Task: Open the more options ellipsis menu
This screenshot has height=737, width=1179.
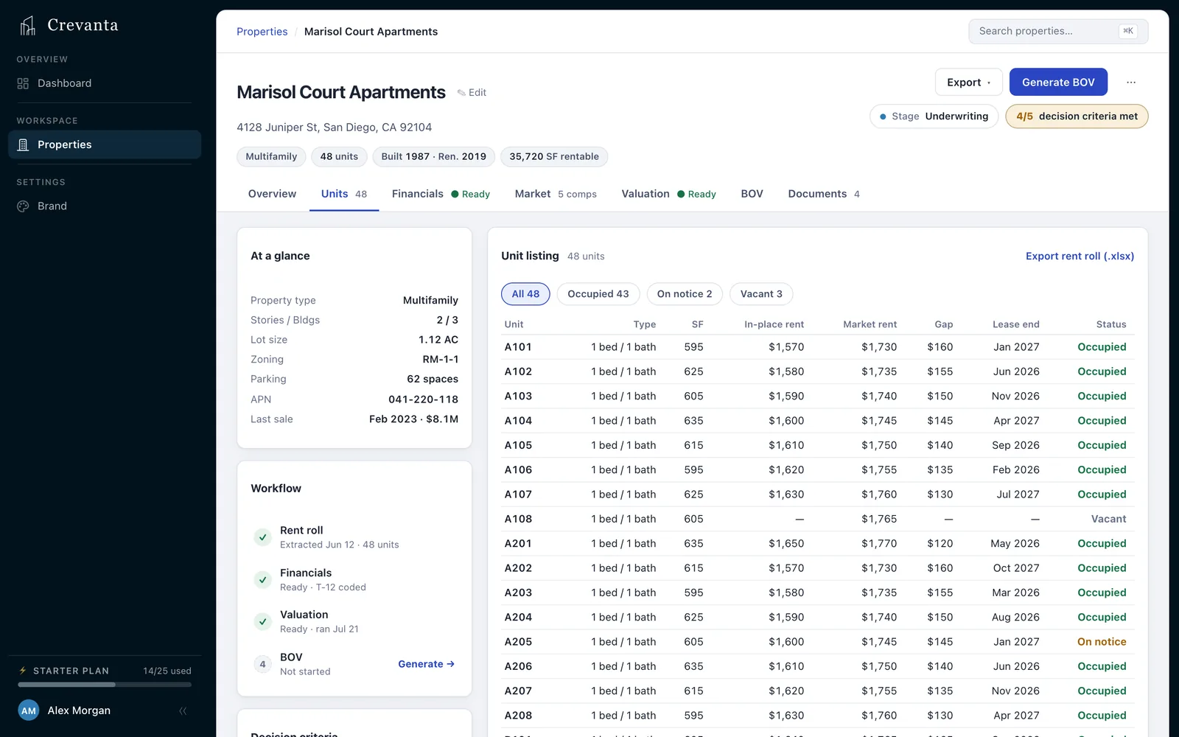Action: [1131, 83]
